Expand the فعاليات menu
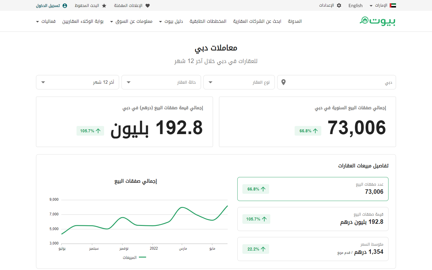The width and height of the screenshot is (432, 270). tap(46, 21)
